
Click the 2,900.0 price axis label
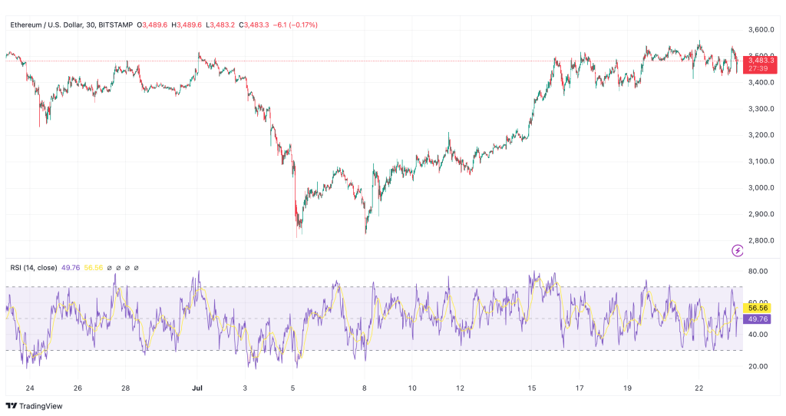761,214
